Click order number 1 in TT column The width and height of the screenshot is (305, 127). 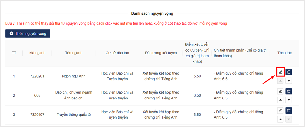[14, 76]
